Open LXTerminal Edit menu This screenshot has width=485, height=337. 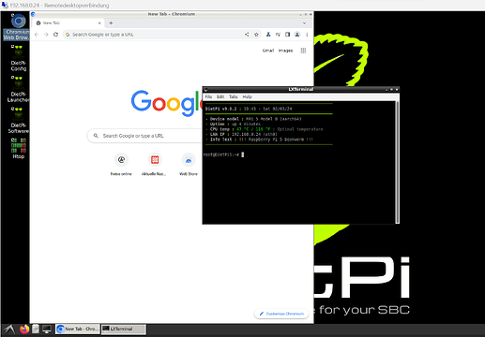(220, 96)
